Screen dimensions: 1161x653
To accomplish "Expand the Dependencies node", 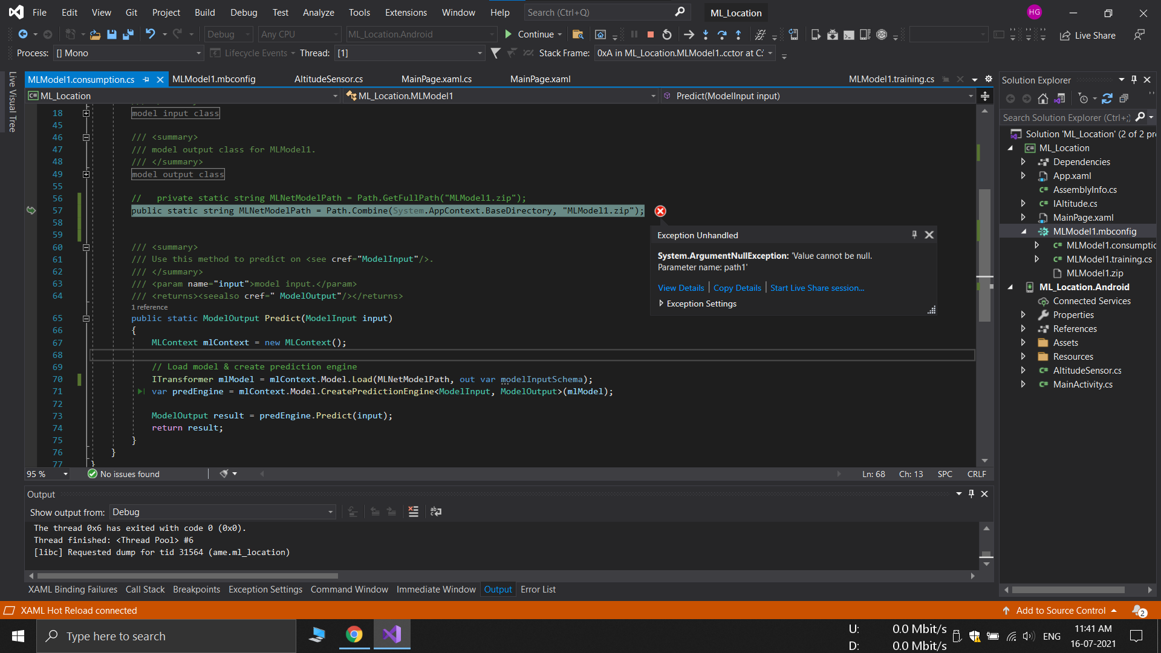I will tap(1023, 162).
